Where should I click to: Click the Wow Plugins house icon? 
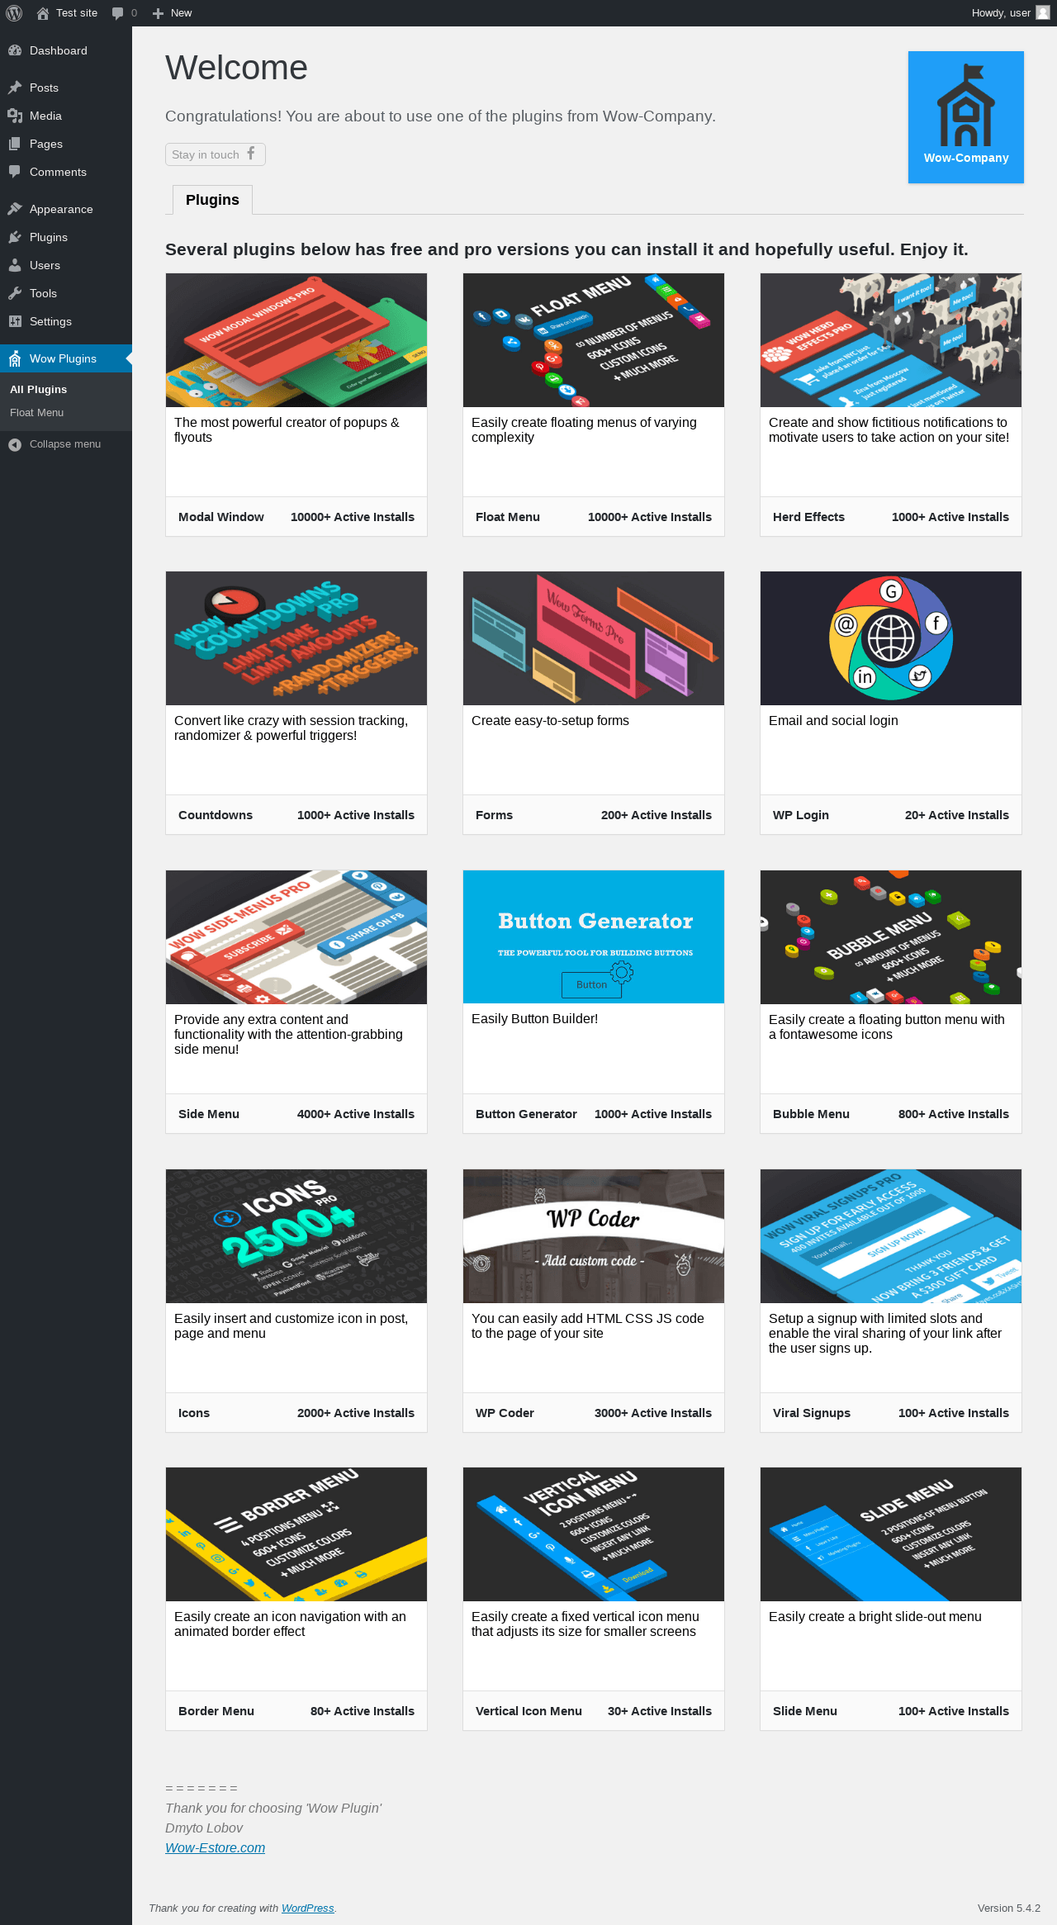(x=15, y=358)
